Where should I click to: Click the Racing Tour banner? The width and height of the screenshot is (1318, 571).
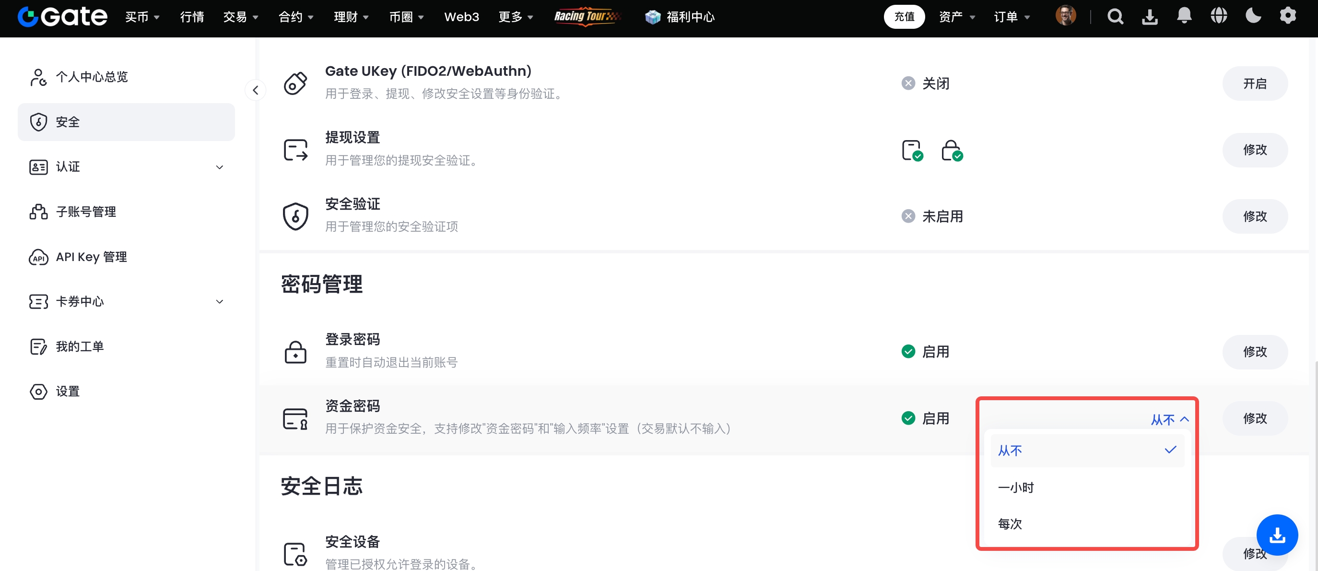click(588, 17)
